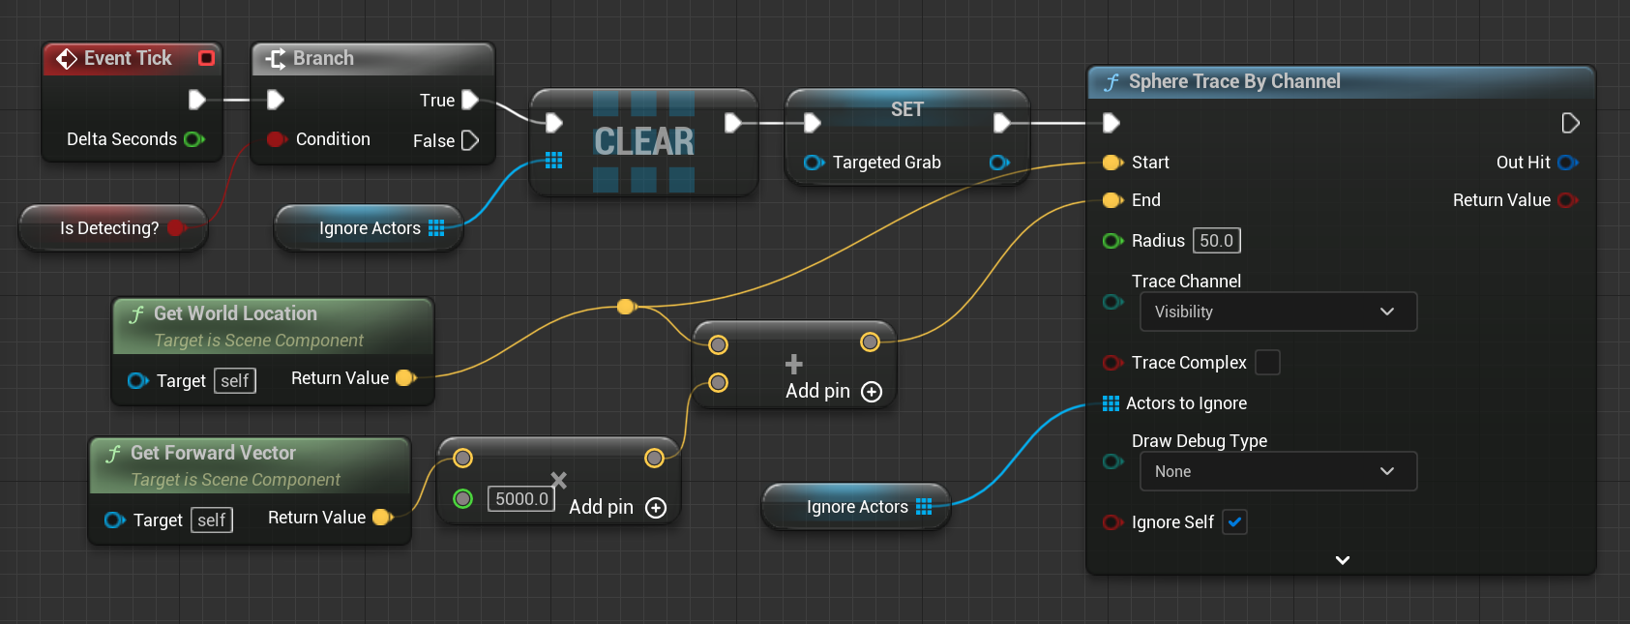Select the Ignore Actors node near CLEAR
The width and height of the screenshot is (1630, 624).
[369, 228]
